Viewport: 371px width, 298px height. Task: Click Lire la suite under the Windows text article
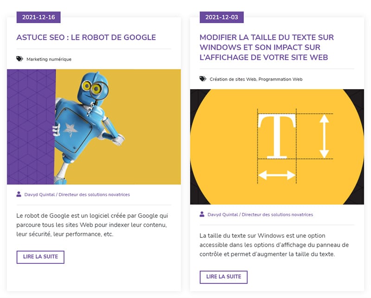pyautogui.click(x=224, y=277)
